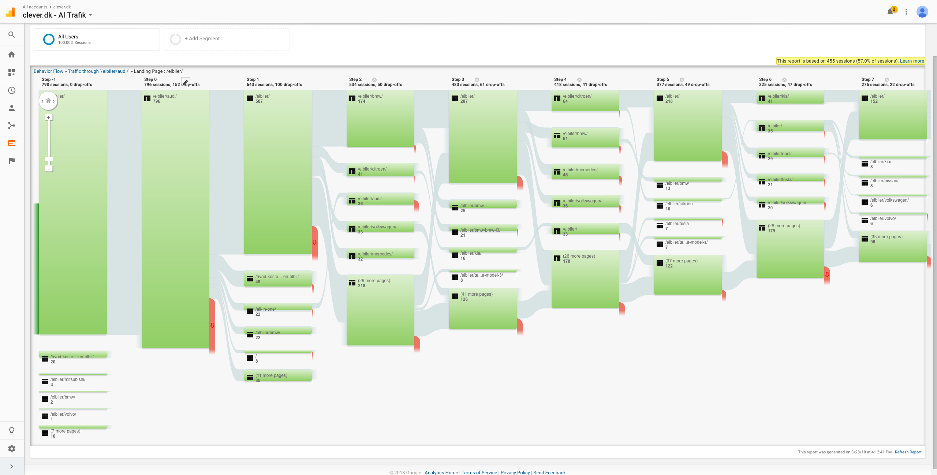Click the Refresh Report link

click(x=908, y=452)
